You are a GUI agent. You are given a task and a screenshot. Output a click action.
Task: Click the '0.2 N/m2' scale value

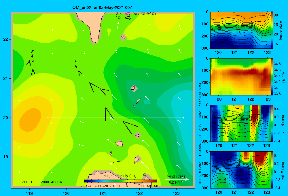point(176,182)
